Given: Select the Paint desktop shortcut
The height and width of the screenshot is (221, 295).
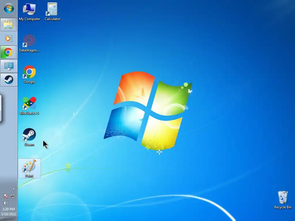Looking at the screenshot, I should (x=29, y=168).
